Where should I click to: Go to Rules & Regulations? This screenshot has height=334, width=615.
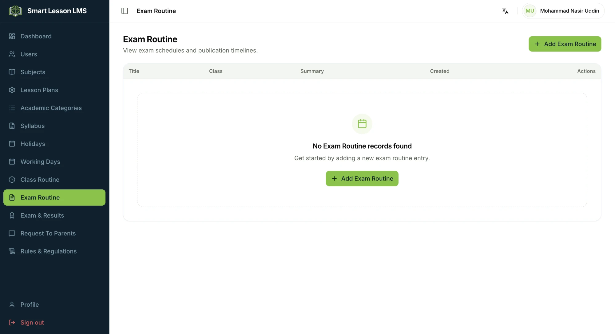54,251
